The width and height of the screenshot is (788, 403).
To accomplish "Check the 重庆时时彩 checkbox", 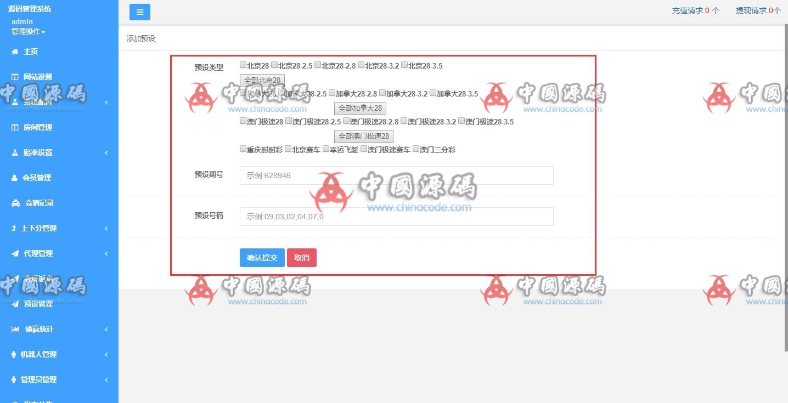I will coord(243,149).
